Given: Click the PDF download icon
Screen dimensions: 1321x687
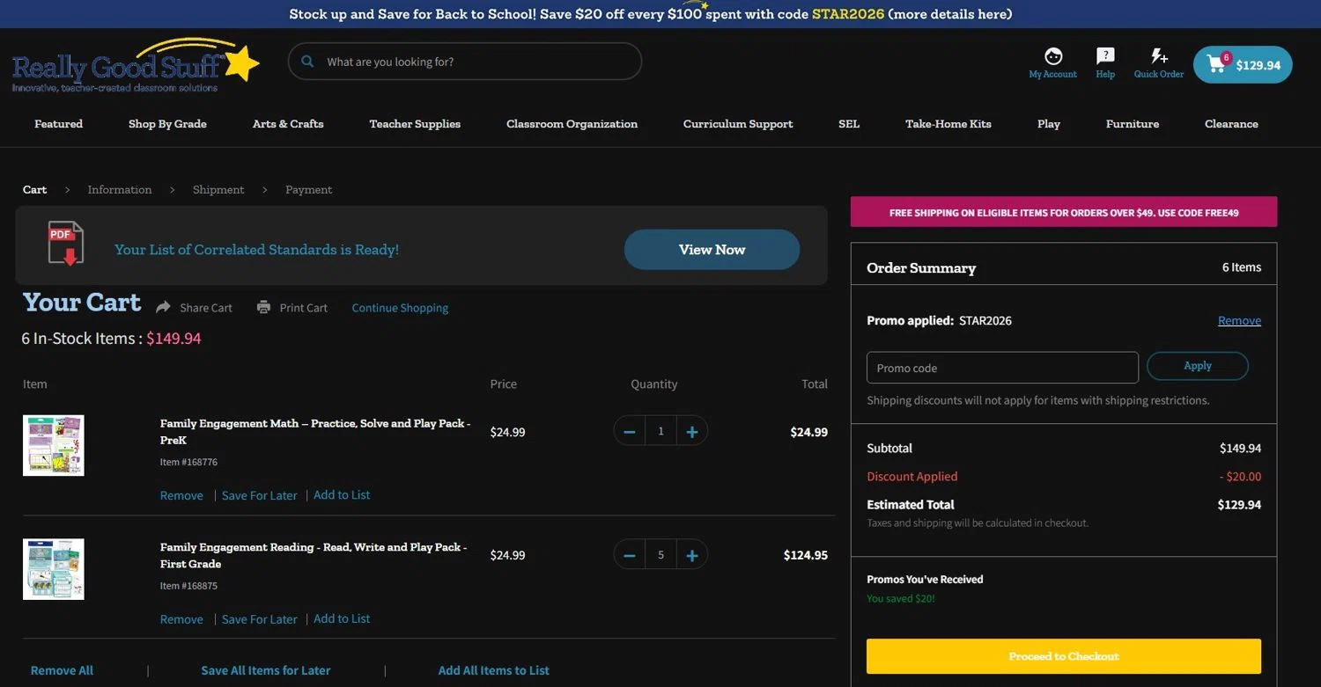Looking at the screenshot, I should pos(66,244).
